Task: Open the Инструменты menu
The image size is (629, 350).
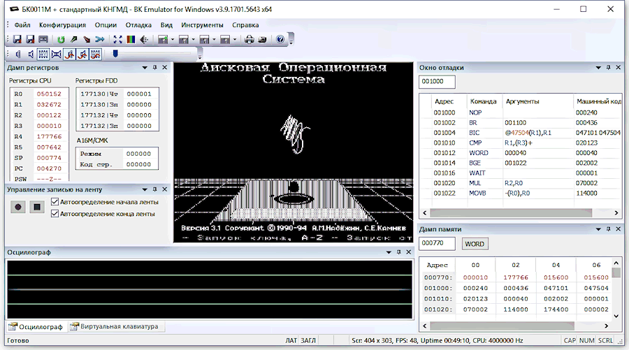Action: [x=202, y=25]
